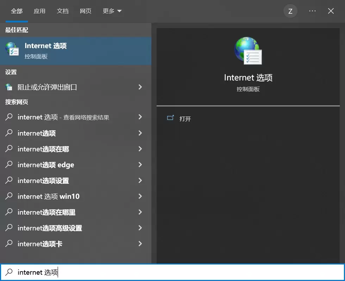Screen dimensions: 345x281
Task: Select the 网页 filter tab
Action: point(86,11)
